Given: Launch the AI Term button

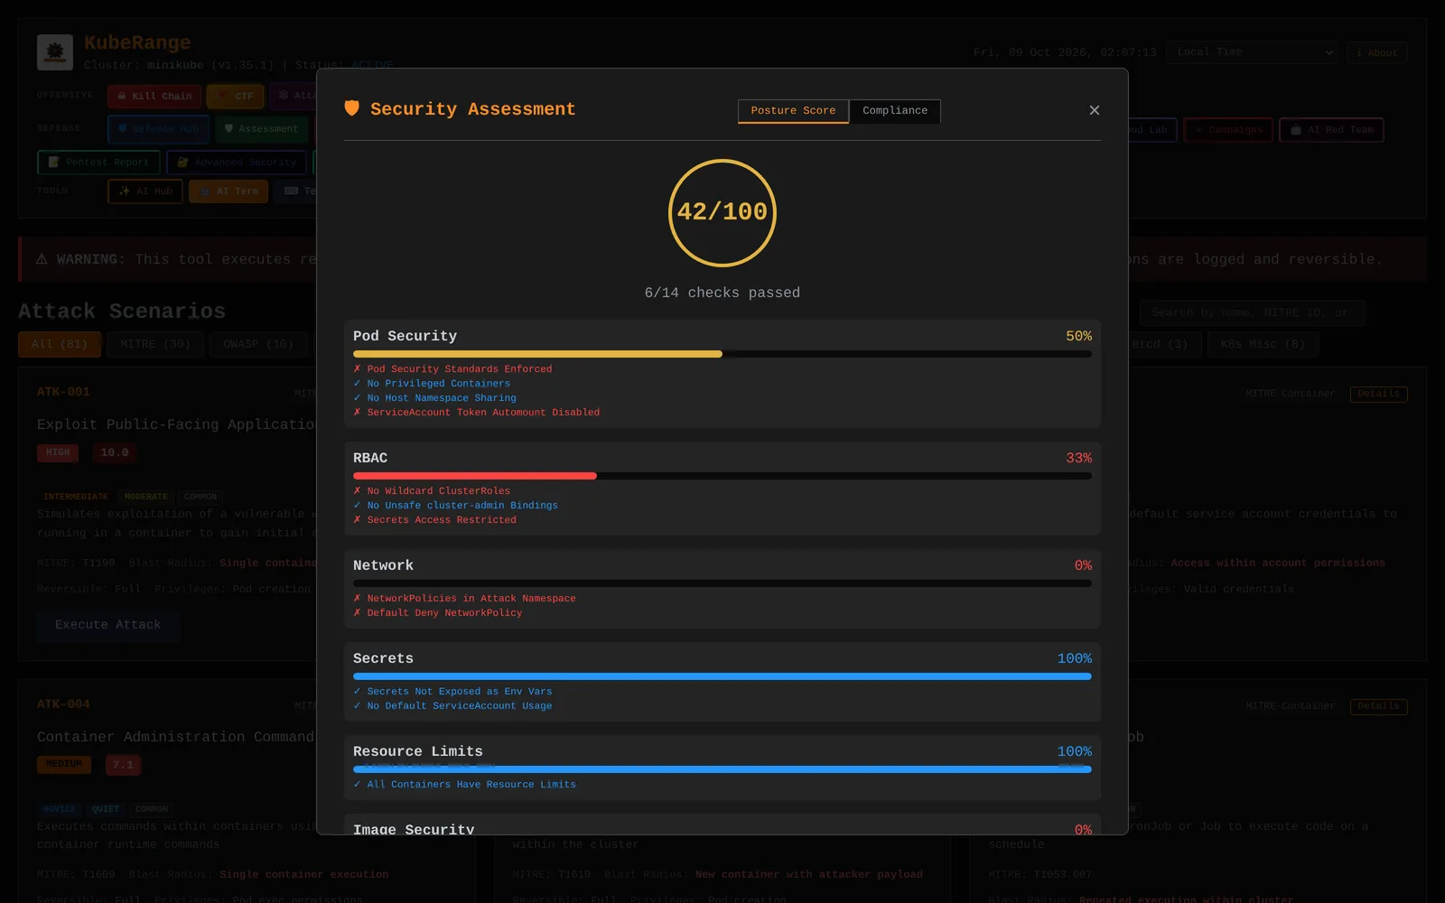Looking at the screenshot, I should [x=228, y=191].
